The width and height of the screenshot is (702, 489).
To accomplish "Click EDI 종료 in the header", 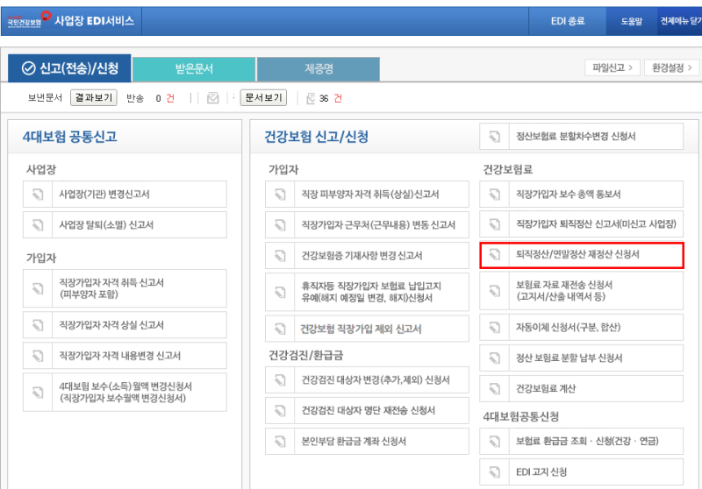I will point(568,21).
